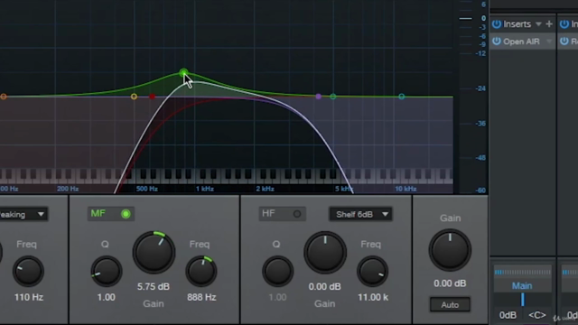578x325 pixels.
Task: Click the MF Gain knob
Action: coord(154,253)
